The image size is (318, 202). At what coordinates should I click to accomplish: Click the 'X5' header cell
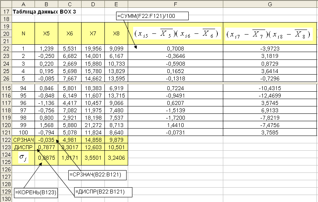tap(47, 33)
